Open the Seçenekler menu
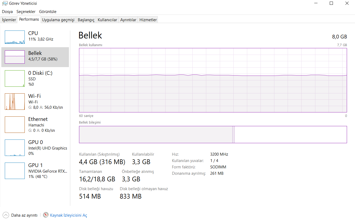 pos(26,12)
